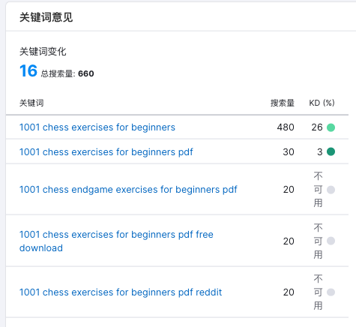Click 不可用 text in reddit row
The width and height of the screenshot is (356, 327).
pos(318,292)
